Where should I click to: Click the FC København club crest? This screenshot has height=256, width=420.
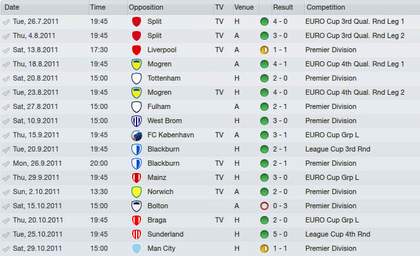pyautogui.click(x=137, y=135)
